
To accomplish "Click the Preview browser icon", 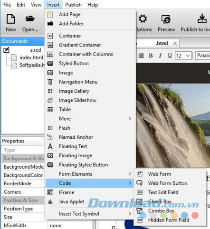I will coord(166,19).
